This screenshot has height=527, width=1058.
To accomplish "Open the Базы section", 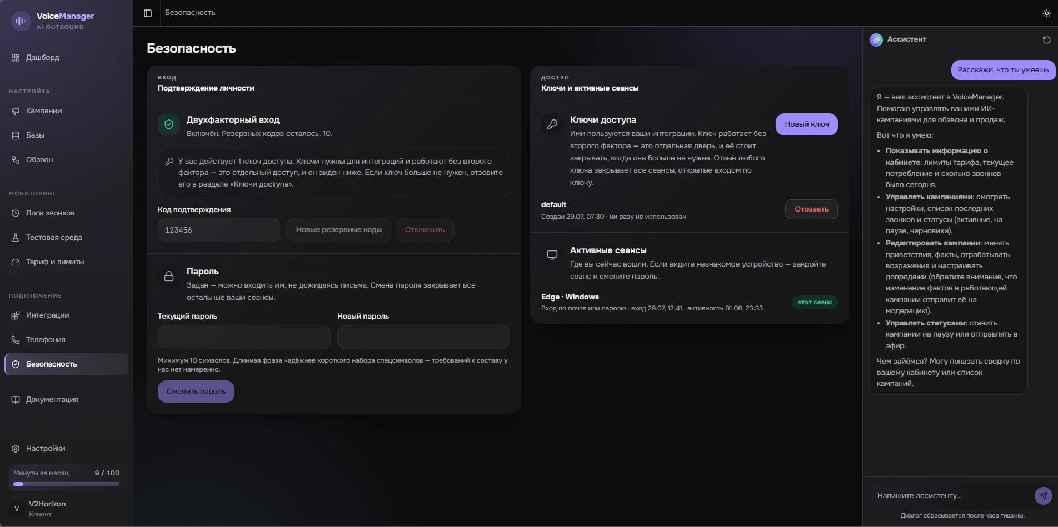I will click(x=66, y=135).
